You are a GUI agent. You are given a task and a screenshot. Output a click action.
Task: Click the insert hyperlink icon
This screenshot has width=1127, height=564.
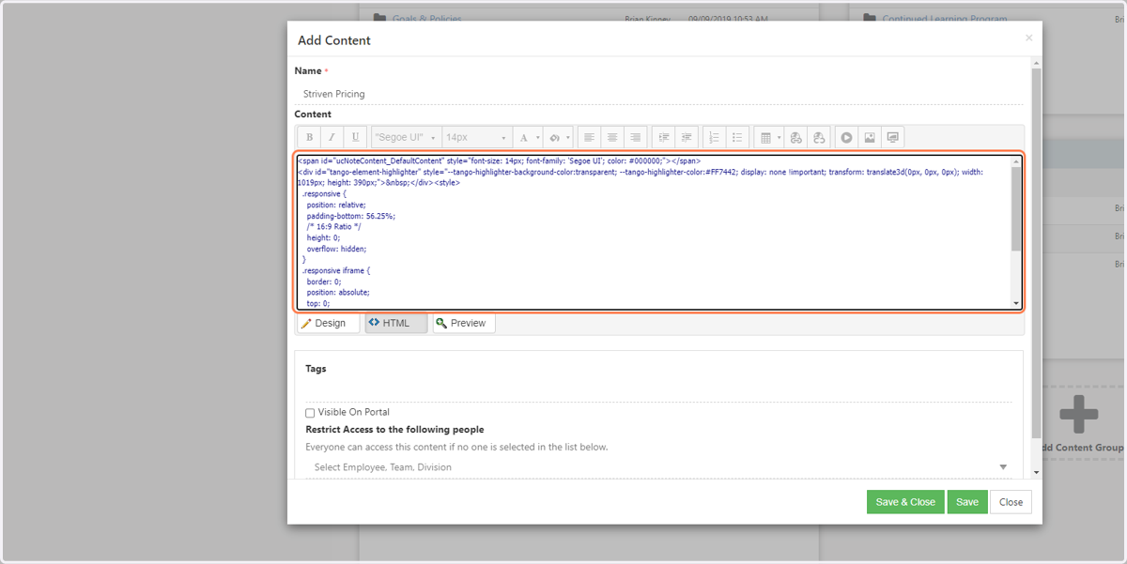796,138
